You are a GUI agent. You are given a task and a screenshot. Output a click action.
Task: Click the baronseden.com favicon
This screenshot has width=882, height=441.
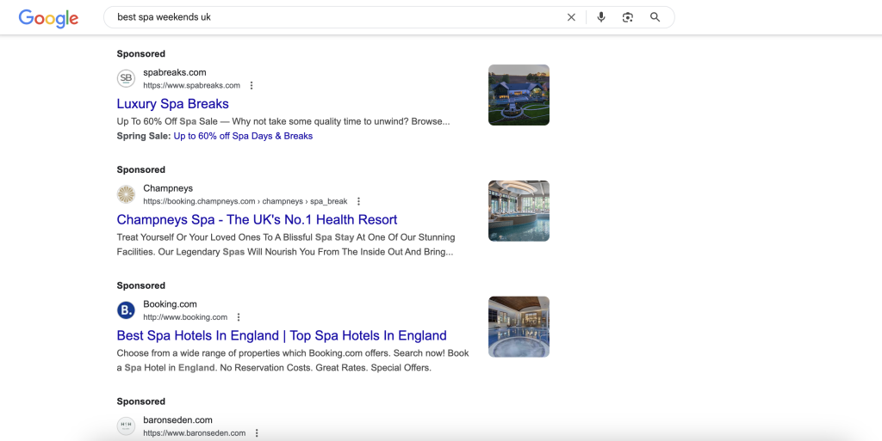point(126,426)
